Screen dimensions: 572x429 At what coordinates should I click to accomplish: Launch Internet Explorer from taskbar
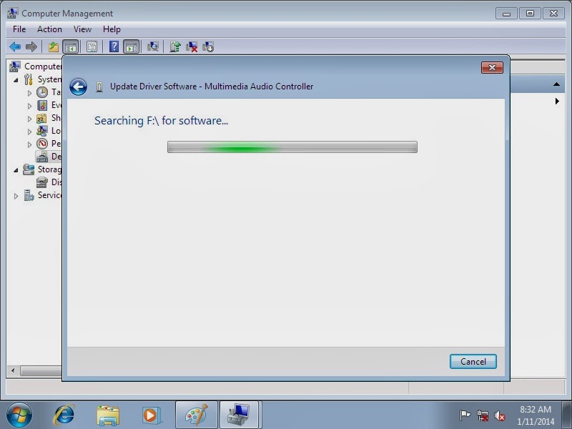[64, 415]
